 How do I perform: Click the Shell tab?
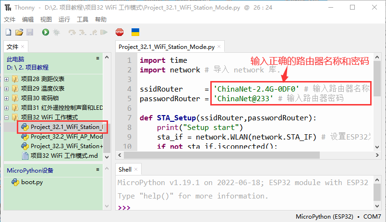125,169
